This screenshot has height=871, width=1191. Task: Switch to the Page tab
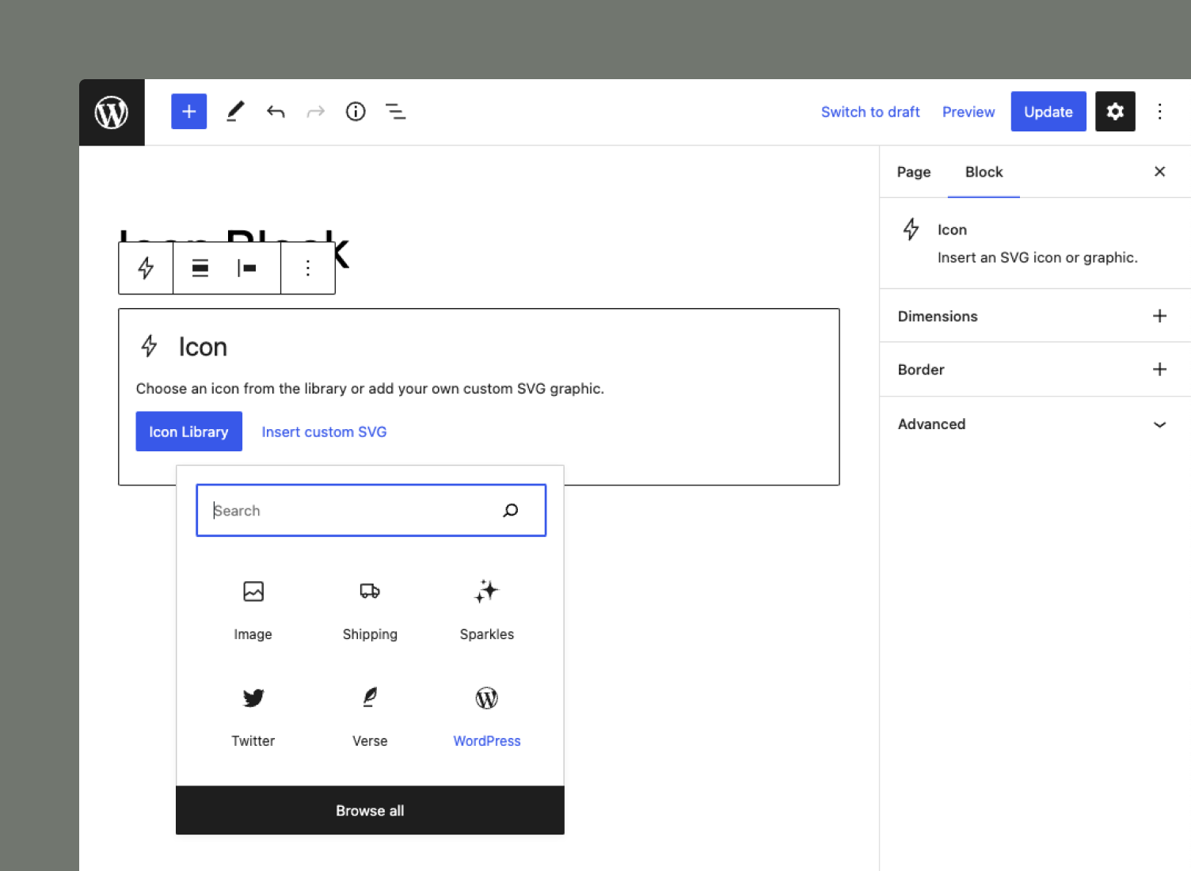(914, 172)
